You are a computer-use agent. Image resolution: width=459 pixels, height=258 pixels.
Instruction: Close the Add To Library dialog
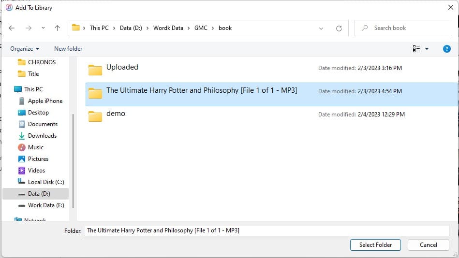[x=451, y=7]
